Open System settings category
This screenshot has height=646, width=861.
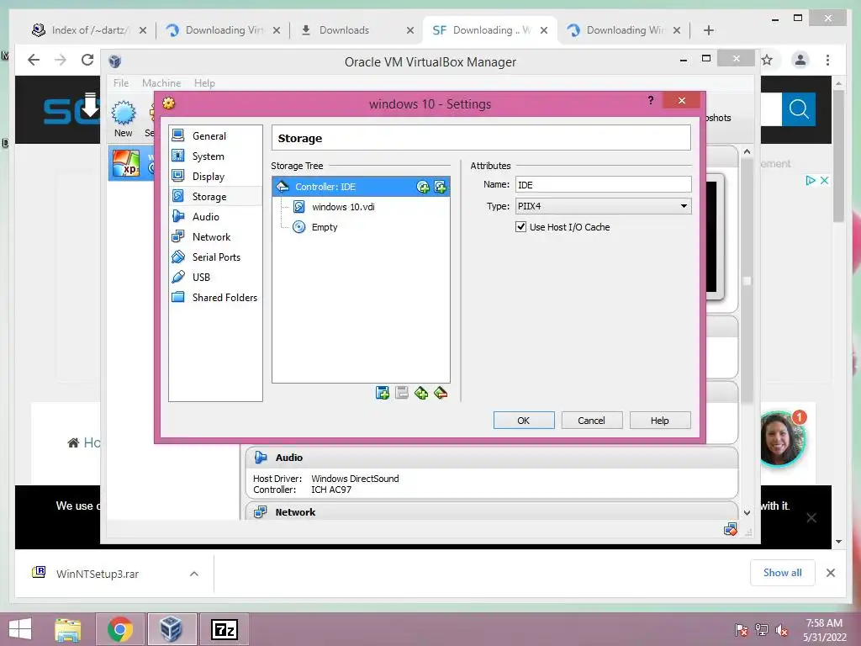[x=215, y=156]
